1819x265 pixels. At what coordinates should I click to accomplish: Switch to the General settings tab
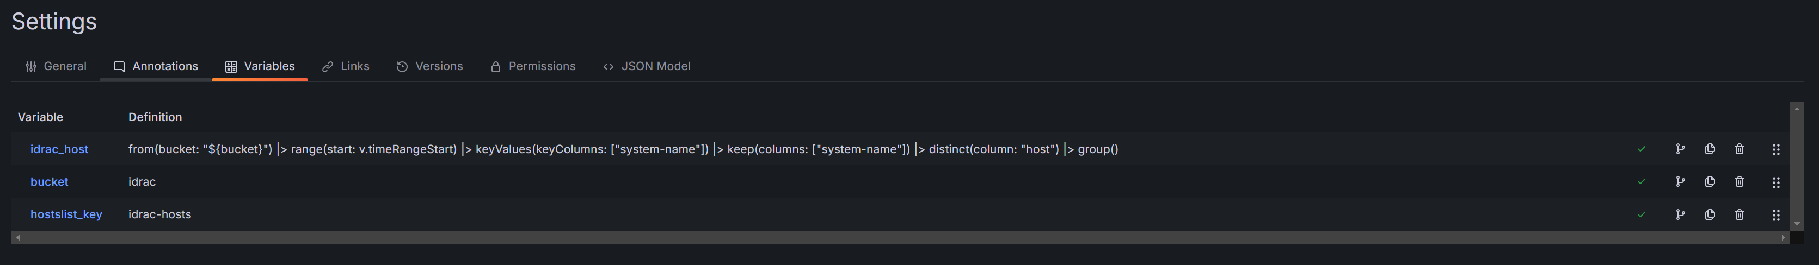tap(56, 66)
